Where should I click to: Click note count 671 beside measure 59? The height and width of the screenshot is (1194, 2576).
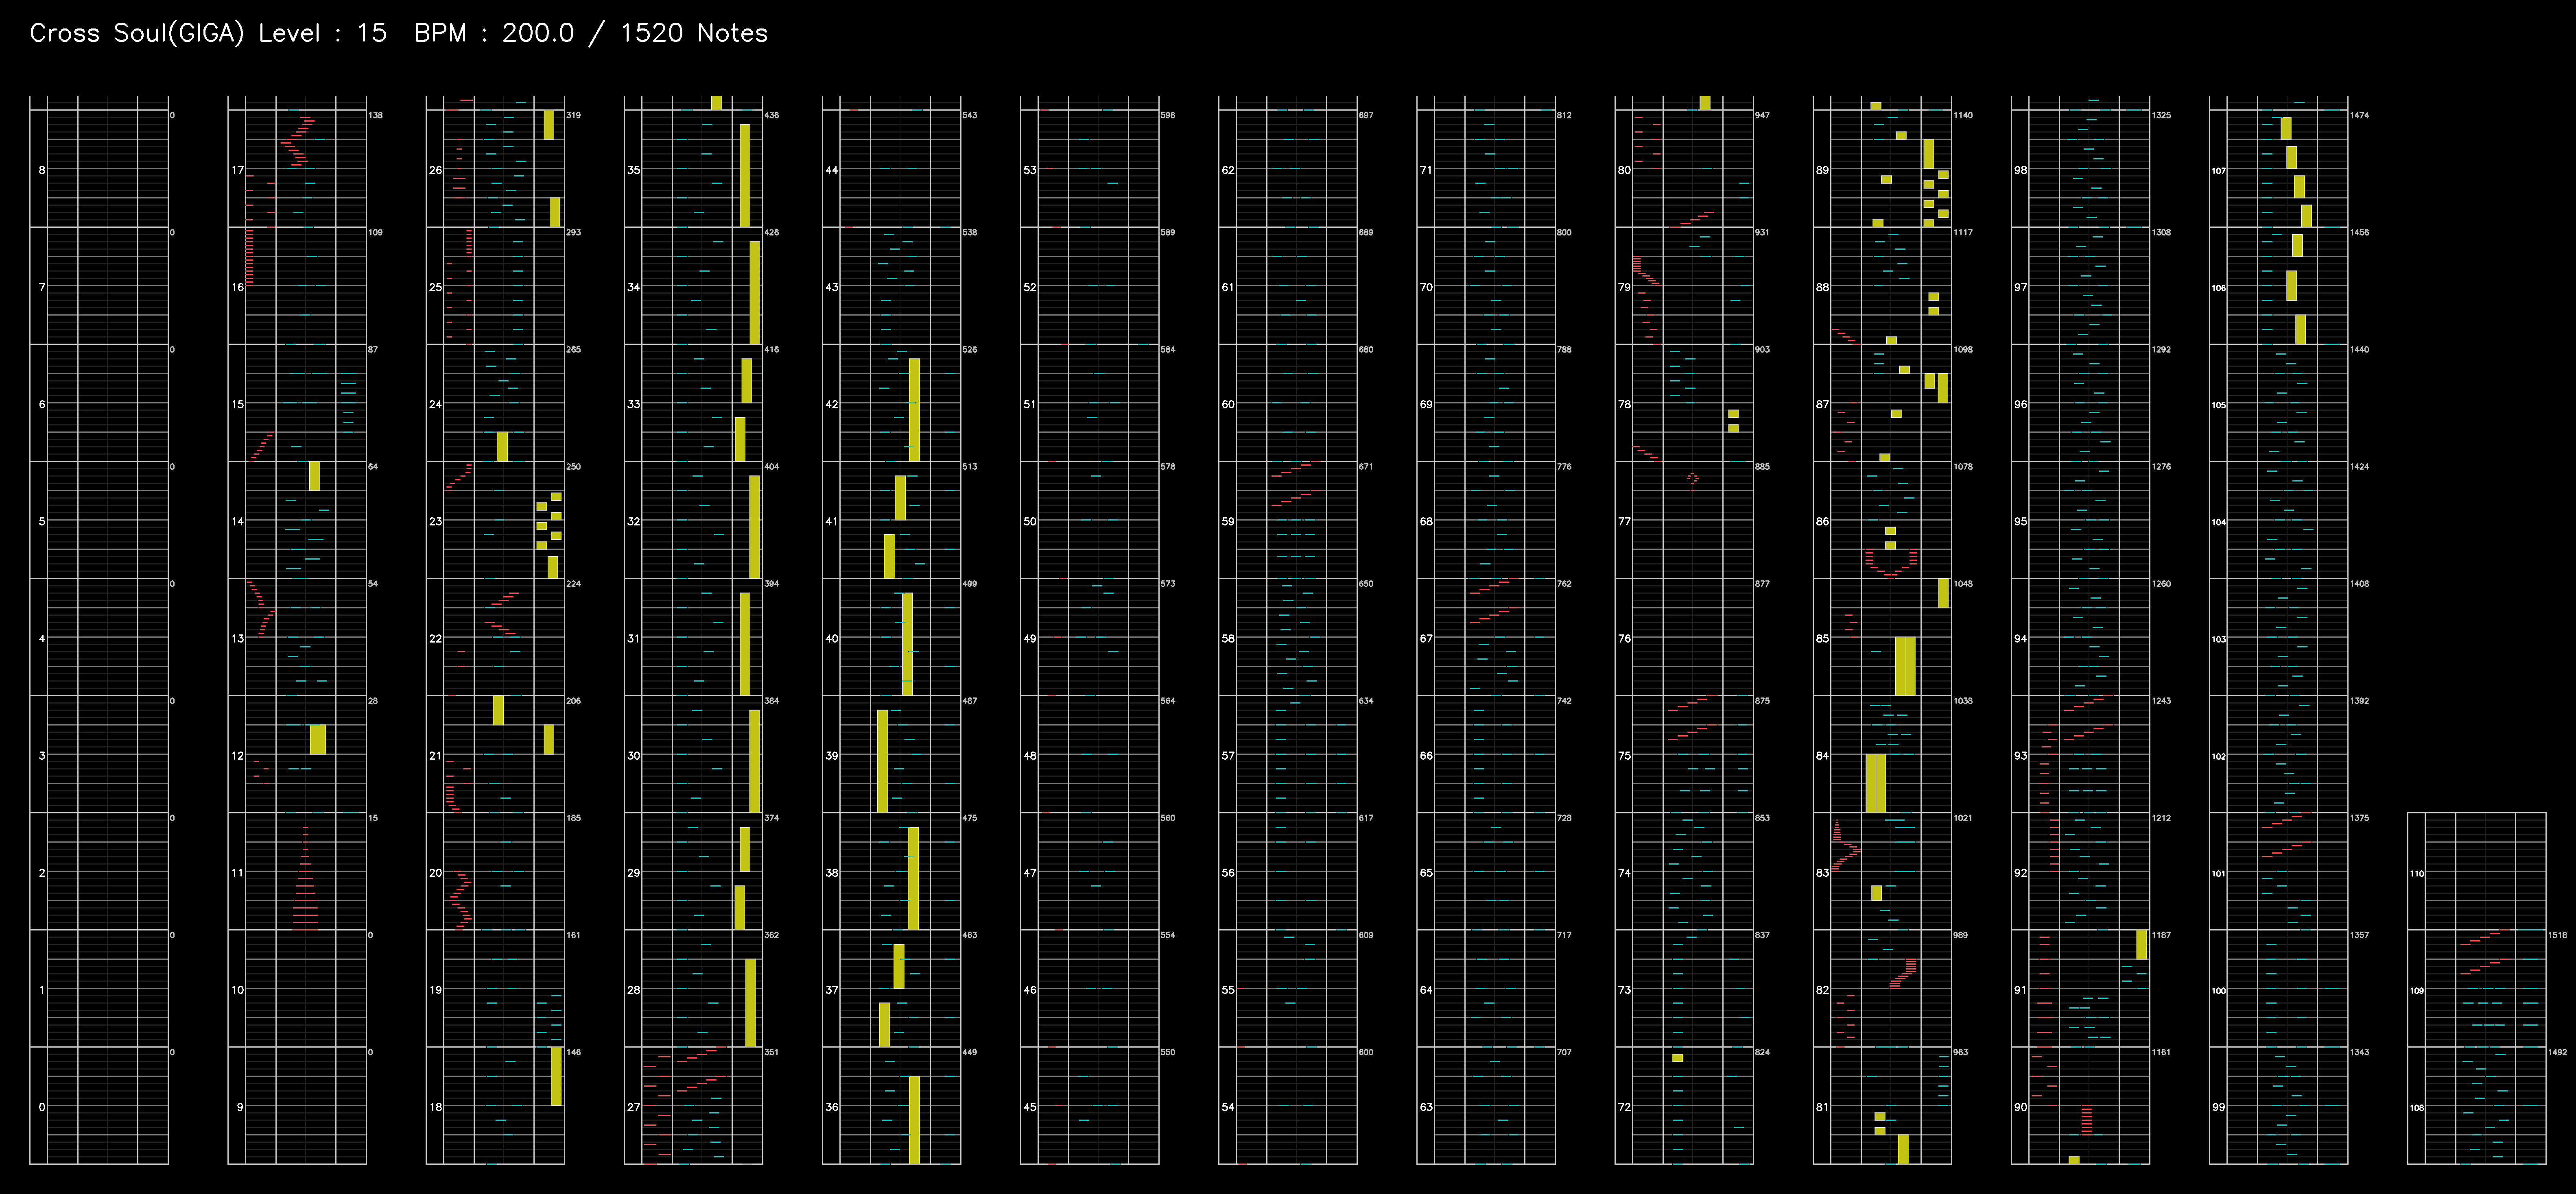[x=1365, y=466]
